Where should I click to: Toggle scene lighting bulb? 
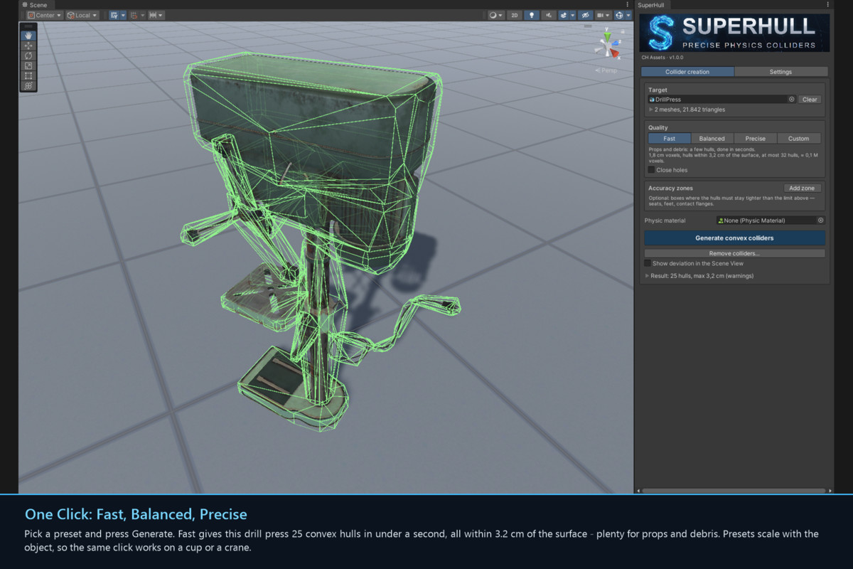click(532, 15)
